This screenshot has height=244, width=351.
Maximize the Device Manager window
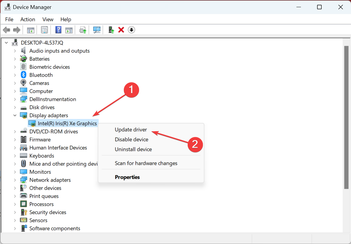click(x=319, y=7)
